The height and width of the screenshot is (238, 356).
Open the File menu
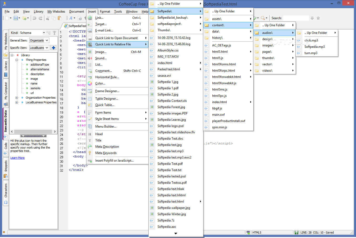tap(7, 12)
